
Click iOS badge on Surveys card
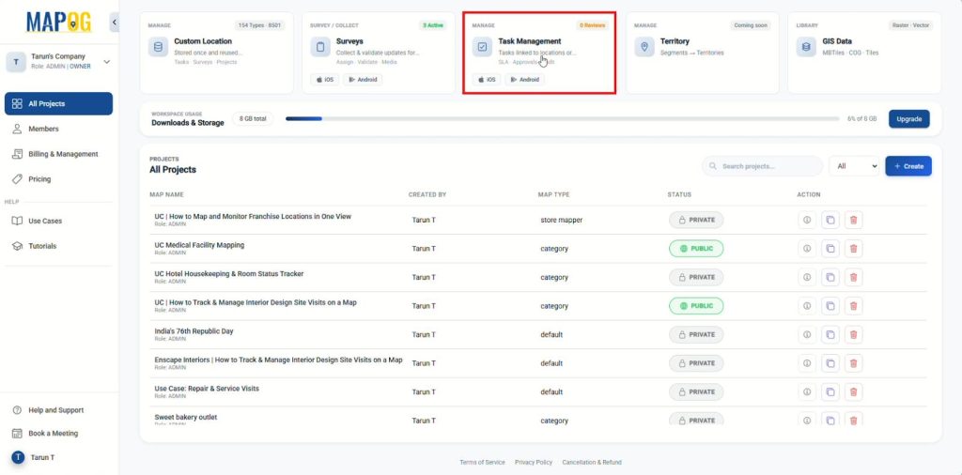324,80
